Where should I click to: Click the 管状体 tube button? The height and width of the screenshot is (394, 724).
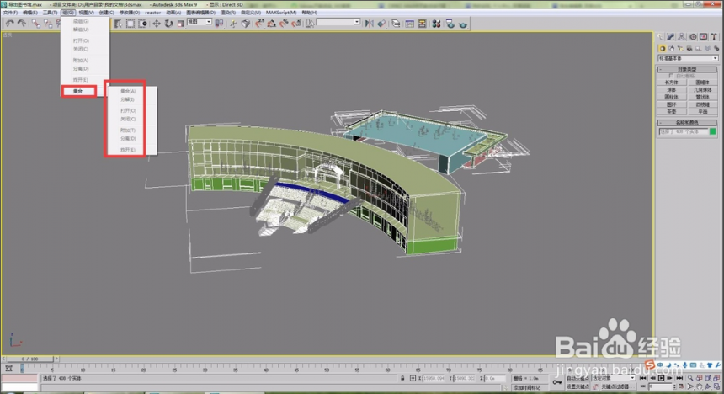pos(702,97)
